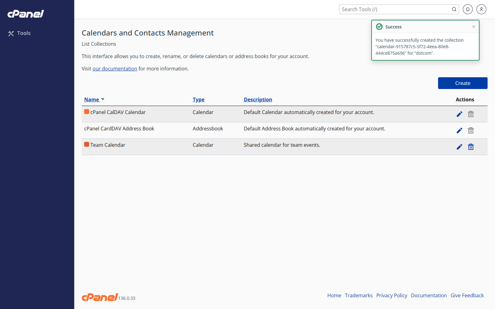Click the Actions column header
The height and width of the screenshot is (309, 495).
coord(465,99)
